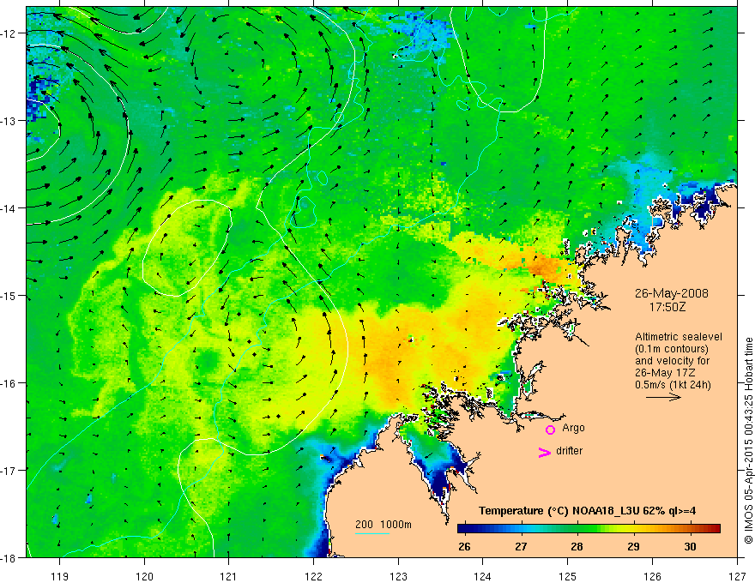
Task: Click the colorbar value 30
Action: coord(690,546)
